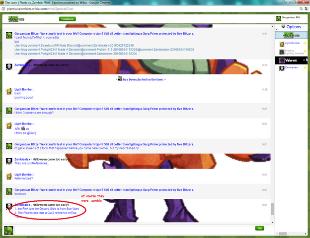Click the Light Bomber name in user list

[293, 43]
